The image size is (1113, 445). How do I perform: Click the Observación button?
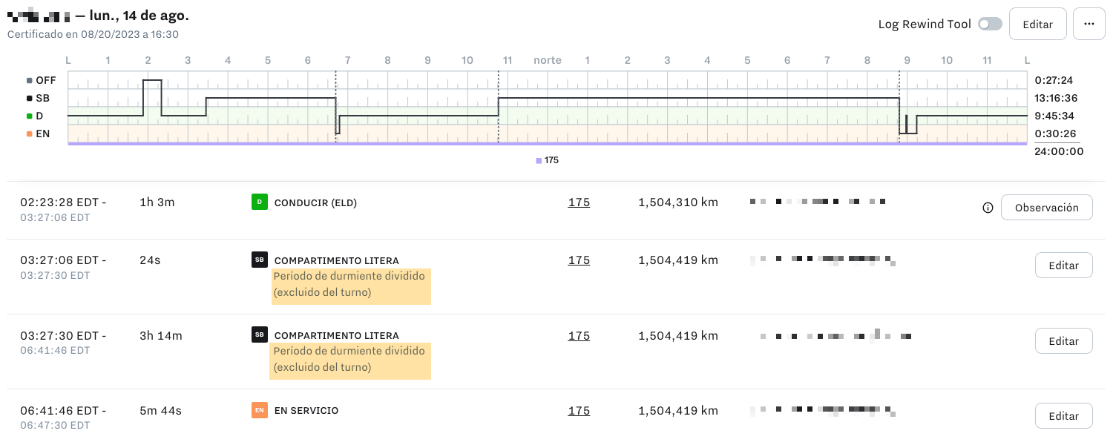(1046, 208)
